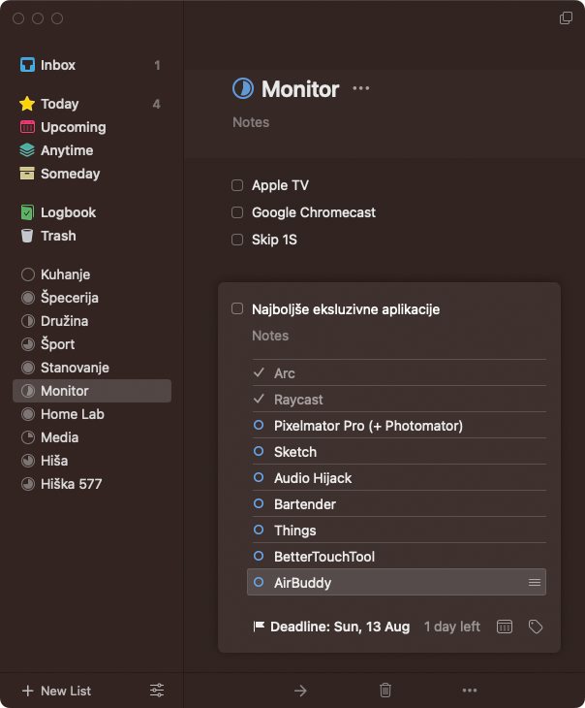Check the Apple TV to-do checkbox
The height and width of the screenshot is (708, 585).
(x=237, y=185)
